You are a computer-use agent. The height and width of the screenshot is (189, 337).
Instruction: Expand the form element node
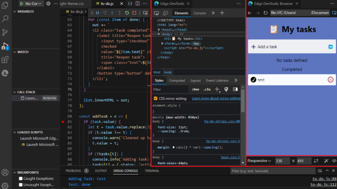(163, 44)
